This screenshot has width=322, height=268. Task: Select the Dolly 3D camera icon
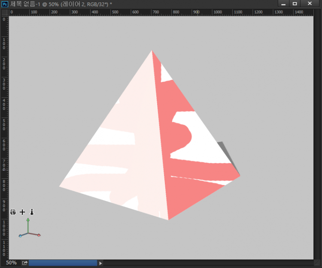click(x=31, y=212)
